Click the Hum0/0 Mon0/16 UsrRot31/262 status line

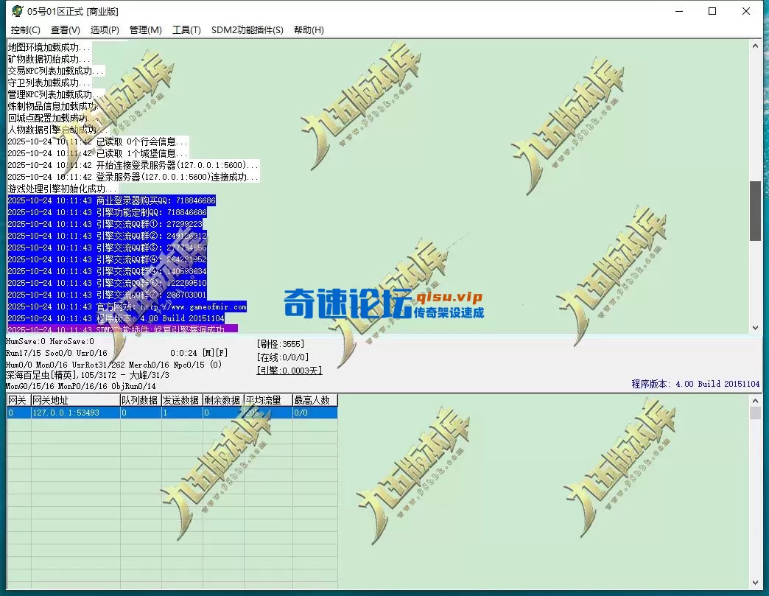click(113, 365)
